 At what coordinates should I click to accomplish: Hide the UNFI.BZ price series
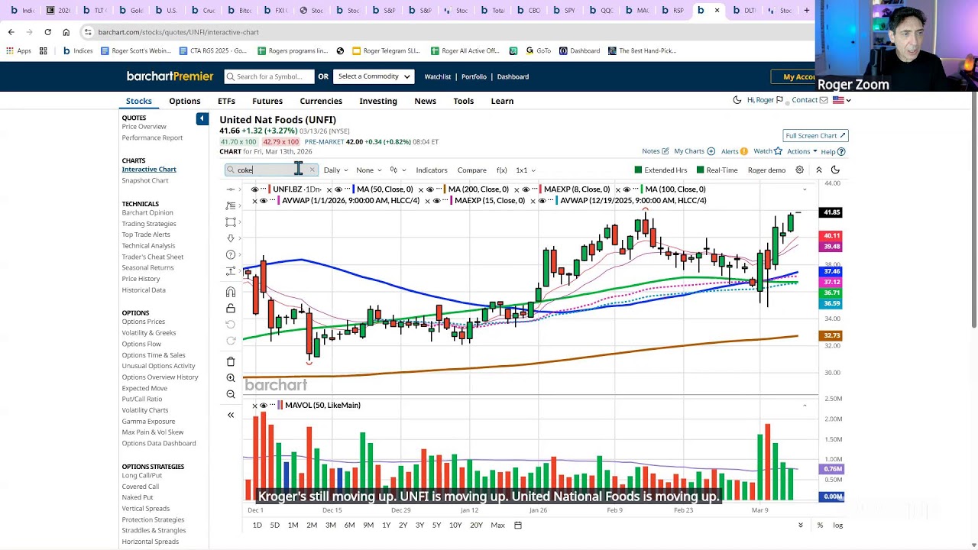254,189
